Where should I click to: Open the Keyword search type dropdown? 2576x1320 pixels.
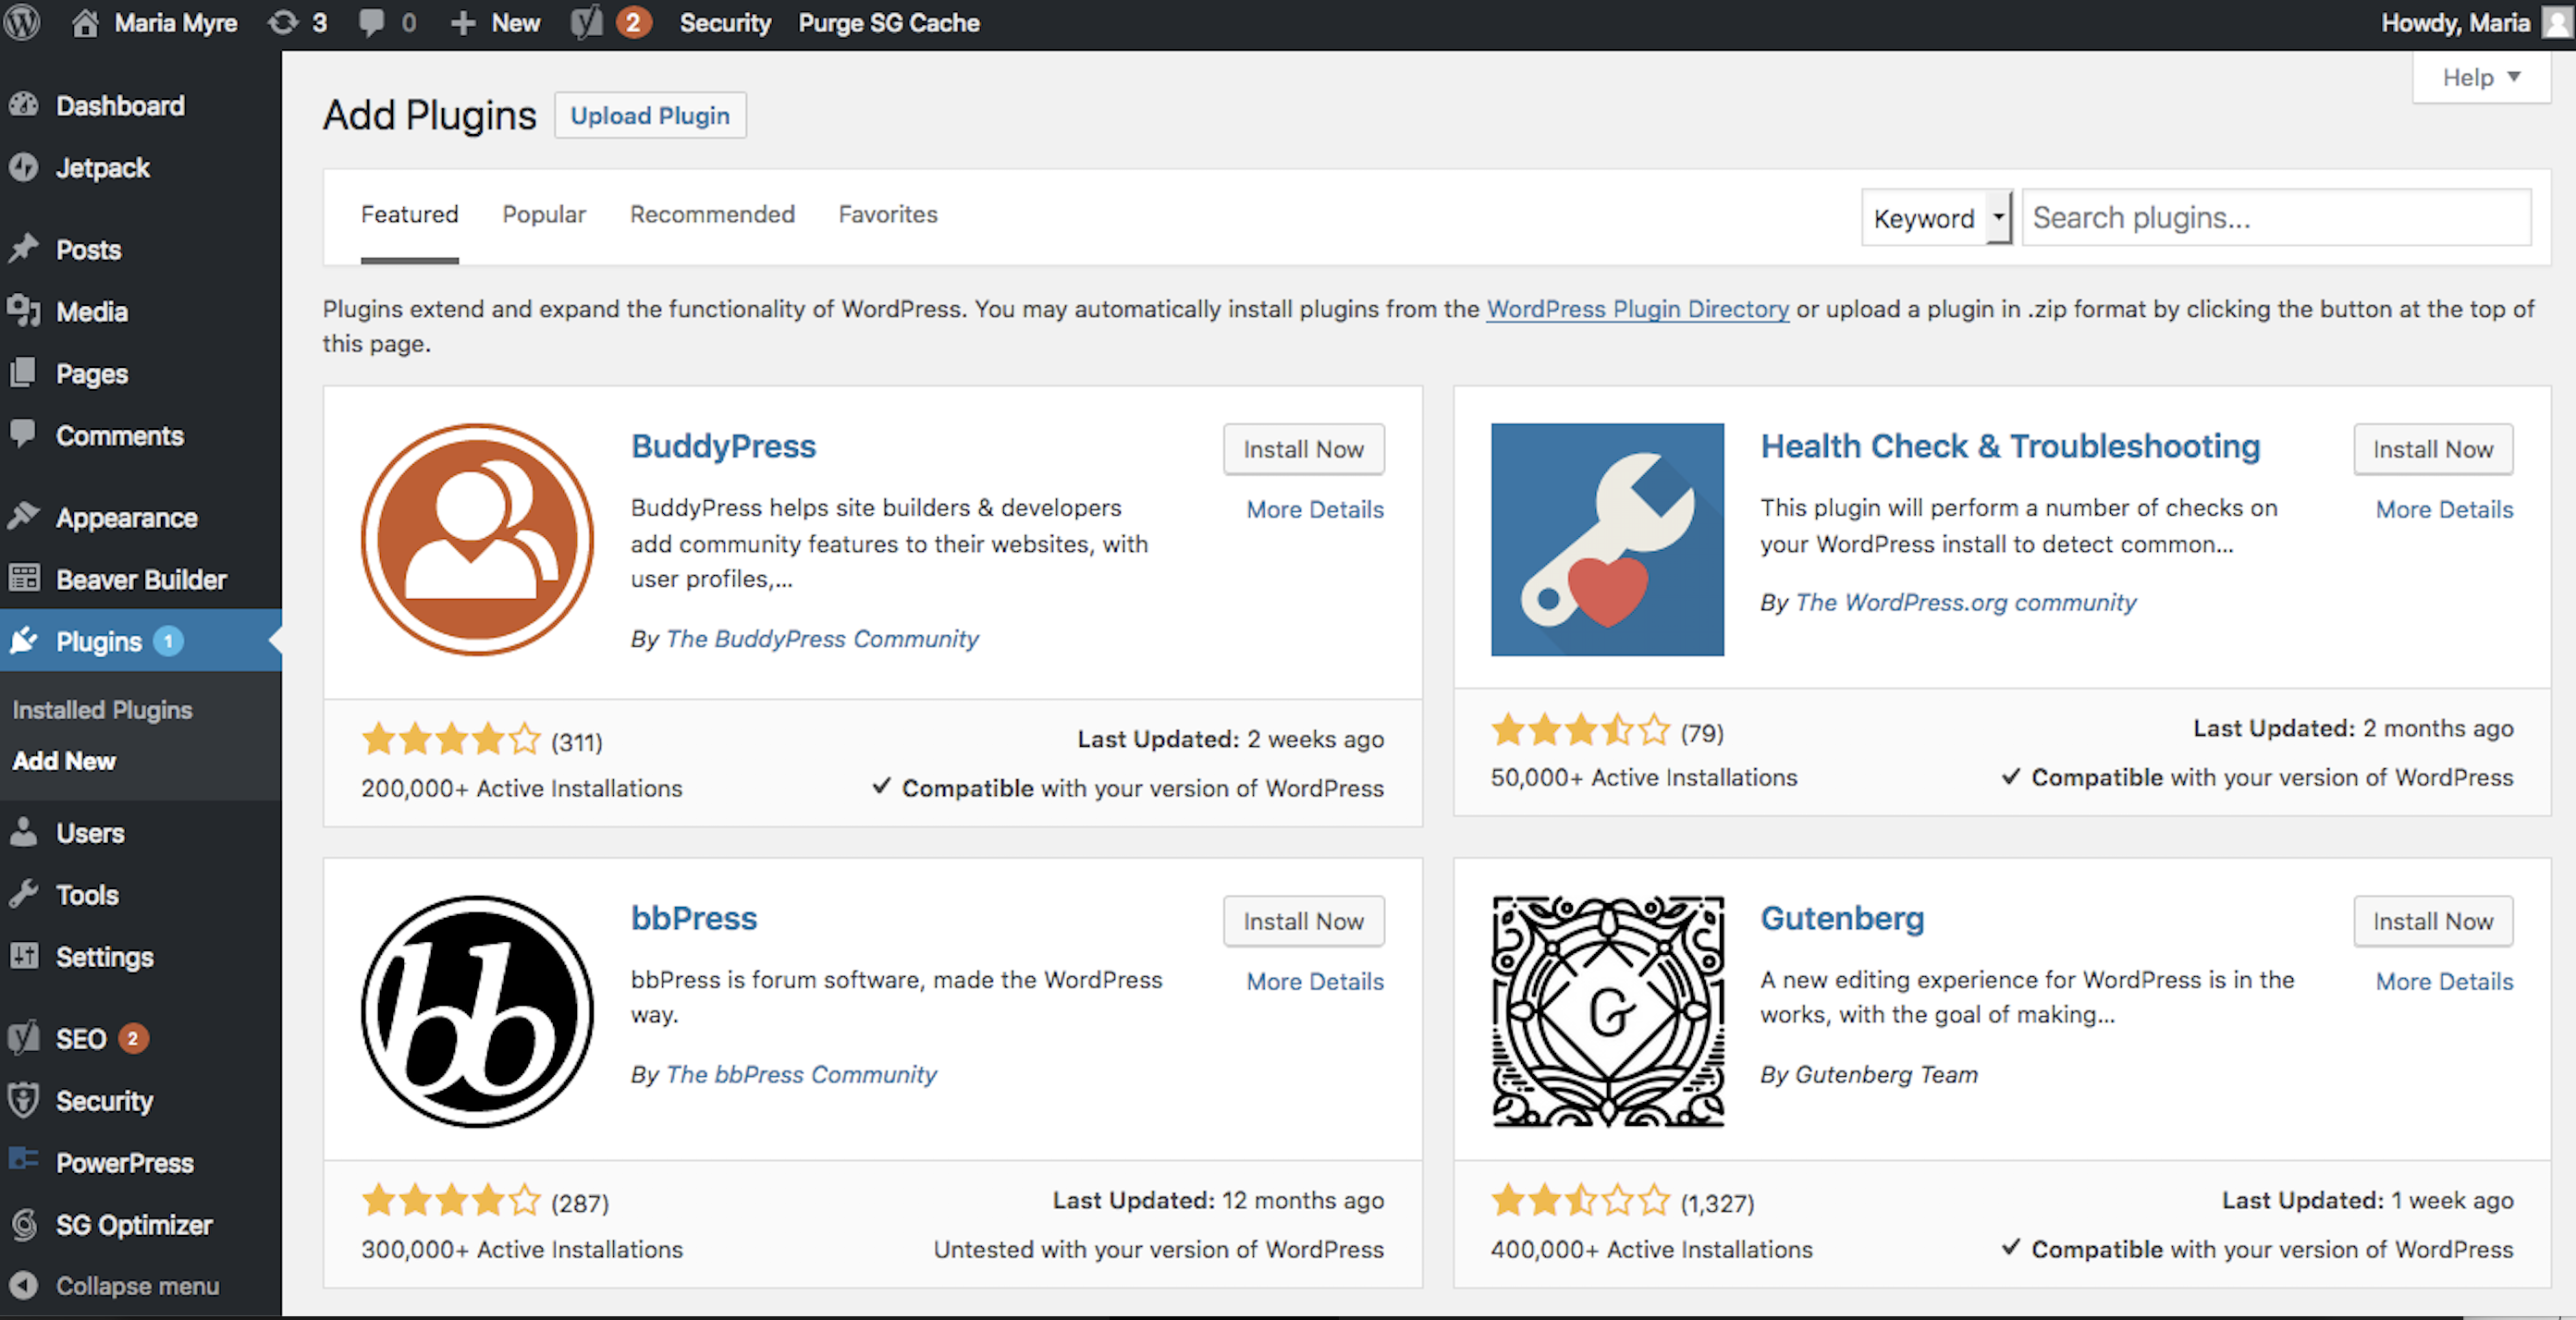1936,217
